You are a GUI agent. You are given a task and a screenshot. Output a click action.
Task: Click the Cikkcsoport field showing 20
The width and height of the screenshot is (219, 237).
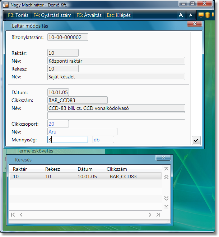[x=58, y=124]
